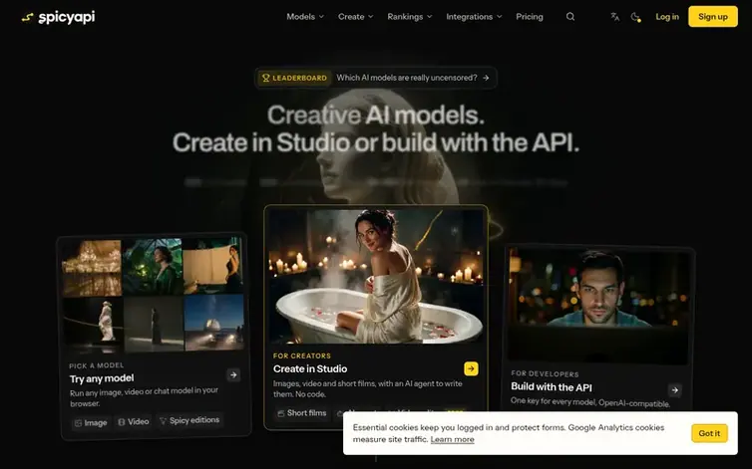
Task: Toggle the dark mode moon icon
Action: (x=636, y=17)
